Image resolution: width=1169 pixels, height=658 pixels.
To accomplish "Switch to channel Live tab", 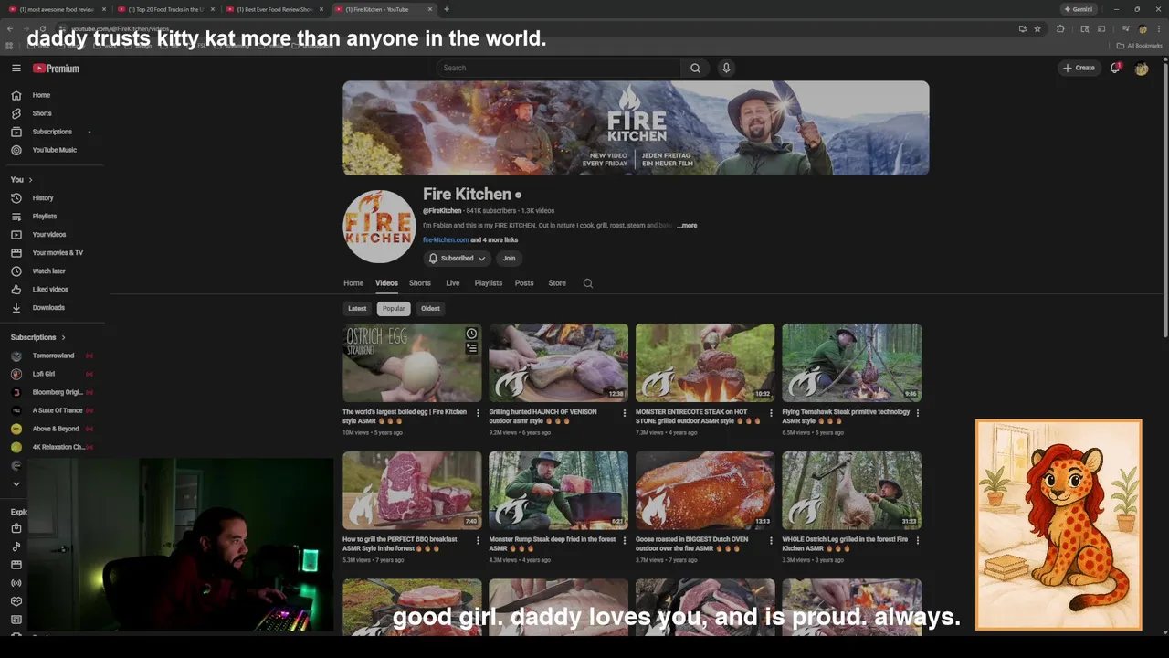I will 453,283.
